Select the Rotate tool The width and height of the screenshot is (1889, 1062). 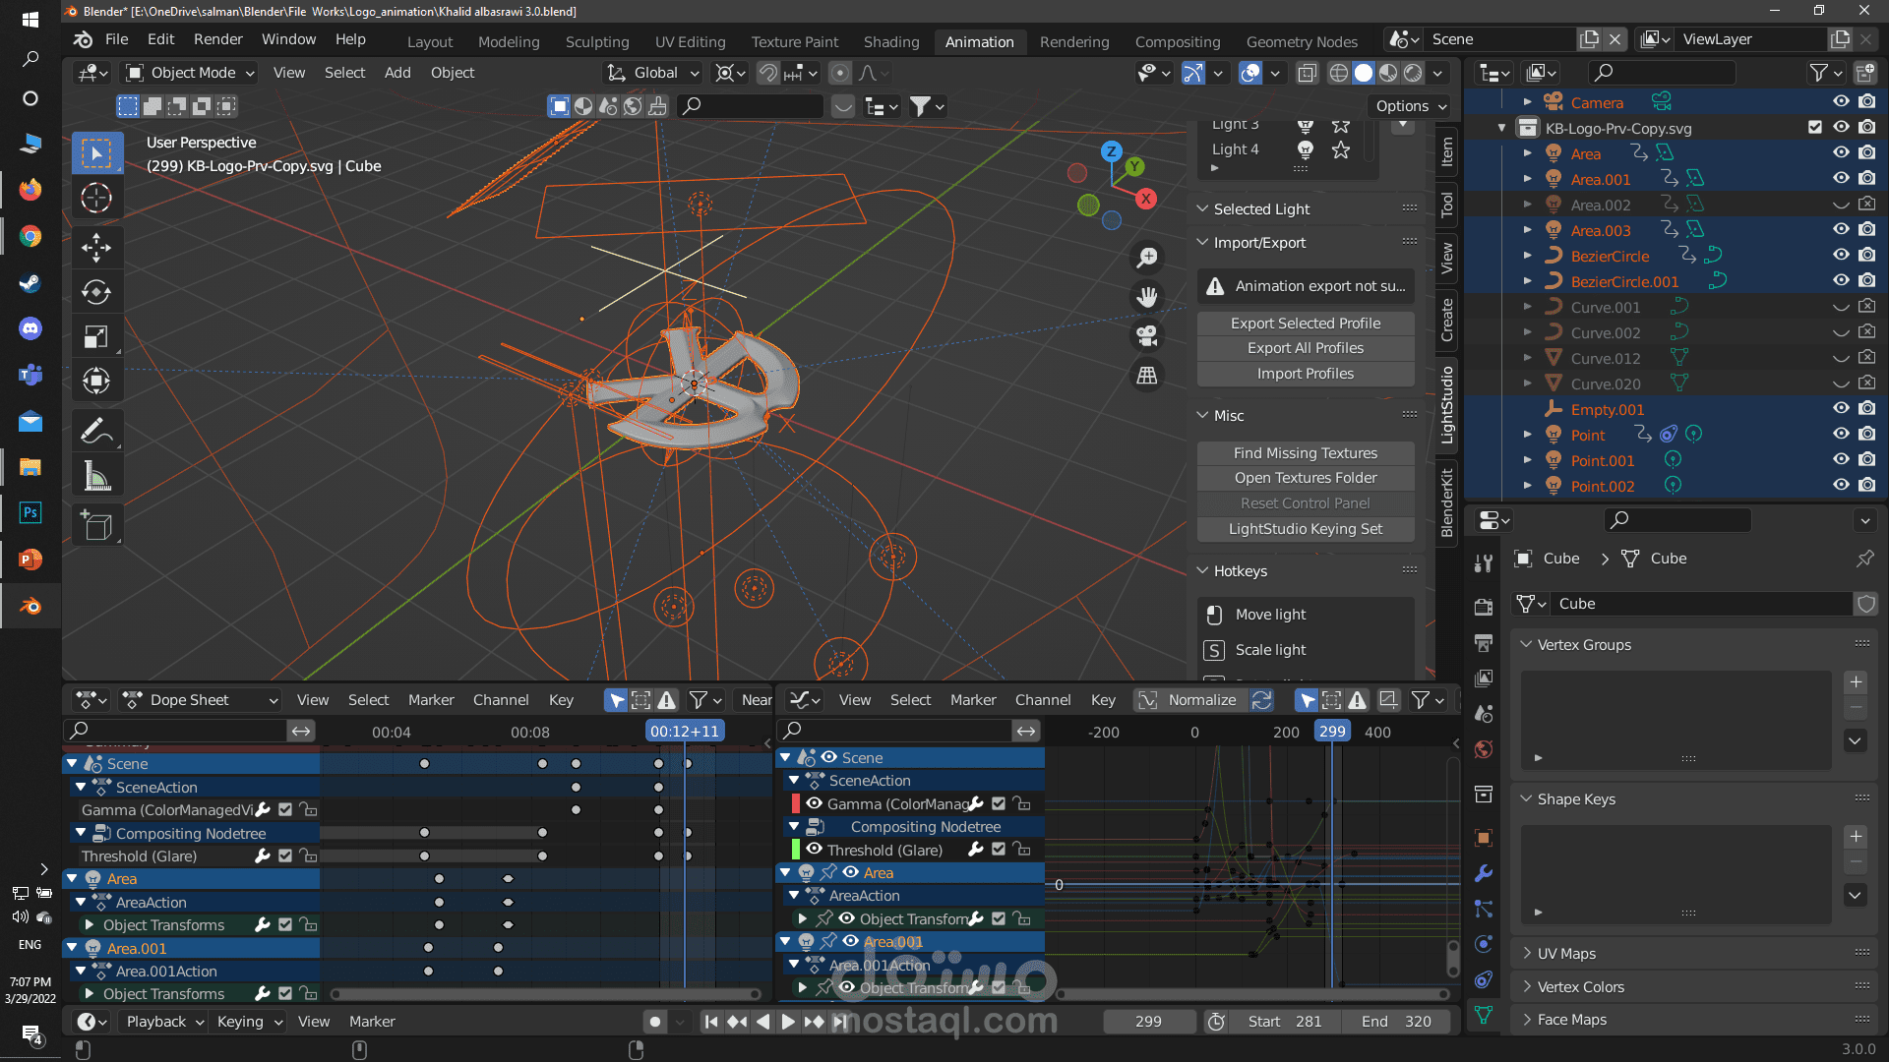[x=96, y=292]
